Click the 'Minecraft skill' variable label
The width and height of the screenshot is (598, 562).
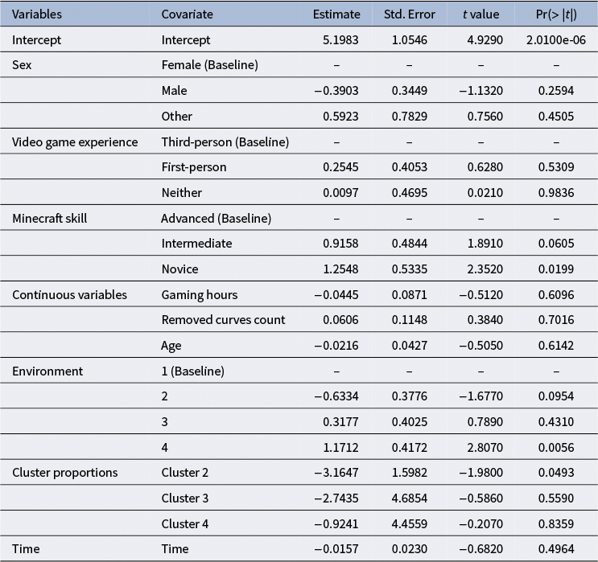coord(50,219)
